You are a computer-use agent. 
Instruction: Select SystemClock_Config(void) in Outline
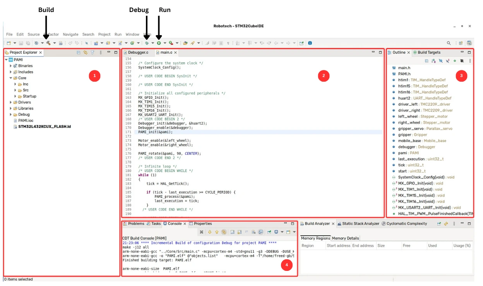(x=423, y=177)
